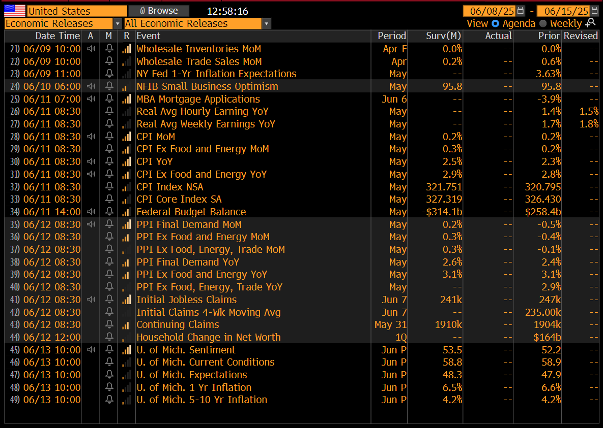Open the Household Change in Net Worth event

(x=209, y=338)
